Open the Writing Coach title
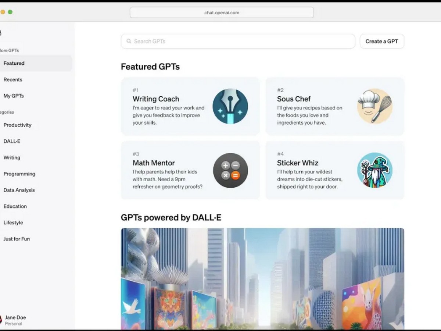The width and height of the screenshot is (441, 331). pos(156,99)
